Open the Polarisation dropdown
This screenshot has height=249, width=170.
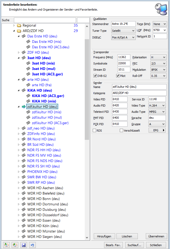click(158, 57)
